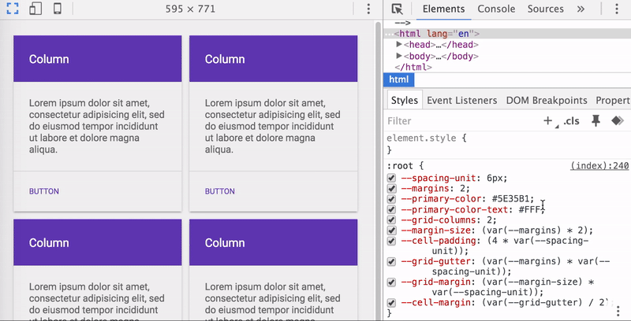
Task: Uncheck the --spacing-unit property checkbox
Action: click(391, 178)
